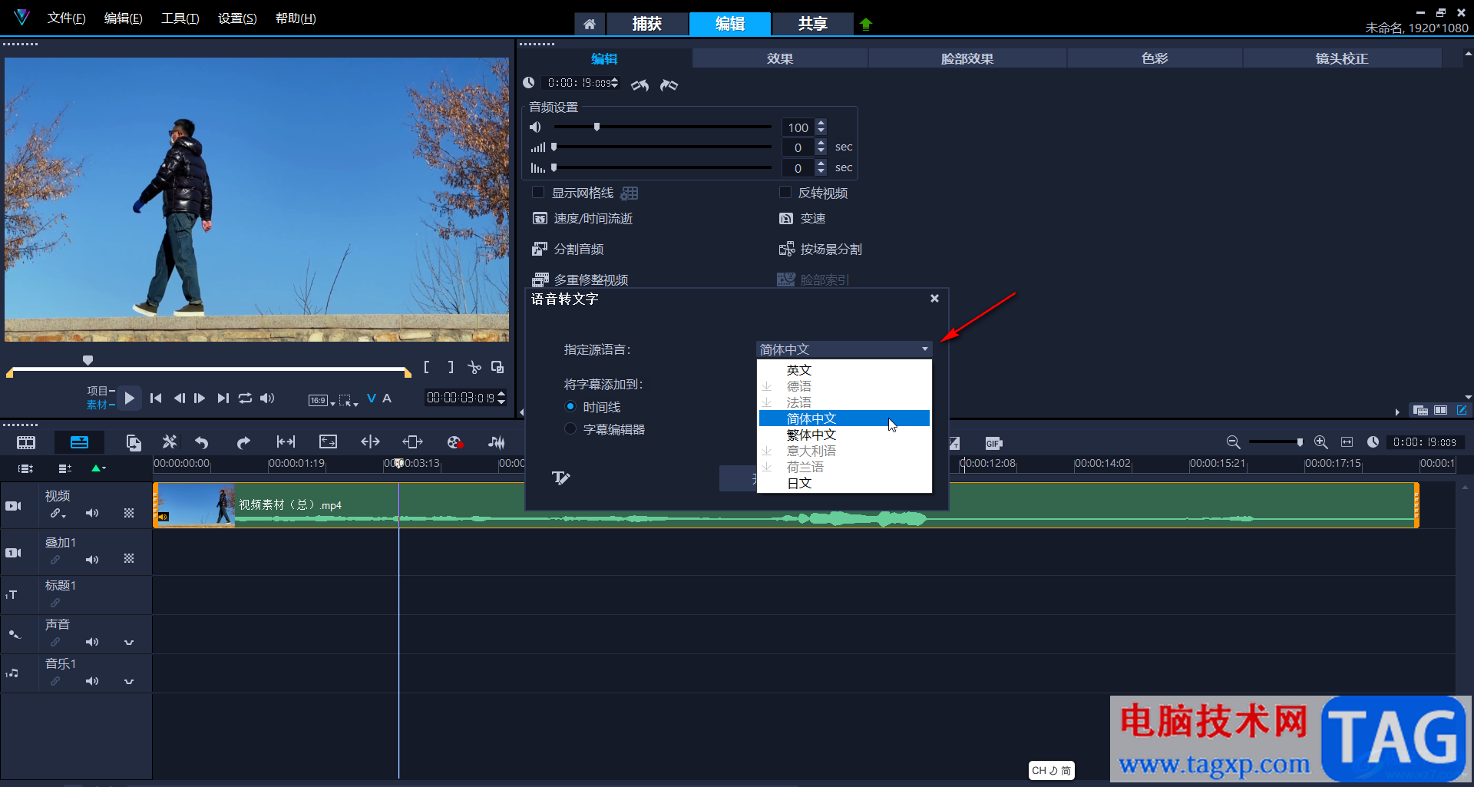Open the tools crossed wrench icon

pyautogui.click(x=170, y=441)
